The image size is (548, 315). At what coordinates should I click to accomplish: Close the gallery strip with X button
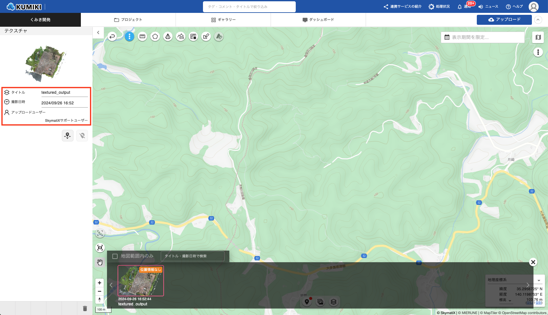[x=533, y=262]
